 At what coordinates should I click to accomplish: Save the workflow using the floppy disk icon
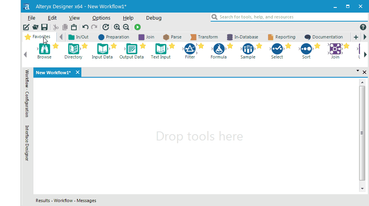coord(44,27)
